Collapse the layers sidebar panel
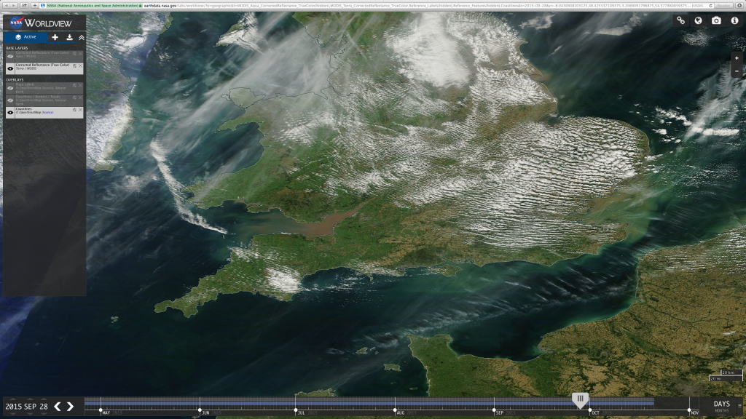Viewport: 746px width, 419px height. click(82, 37)
